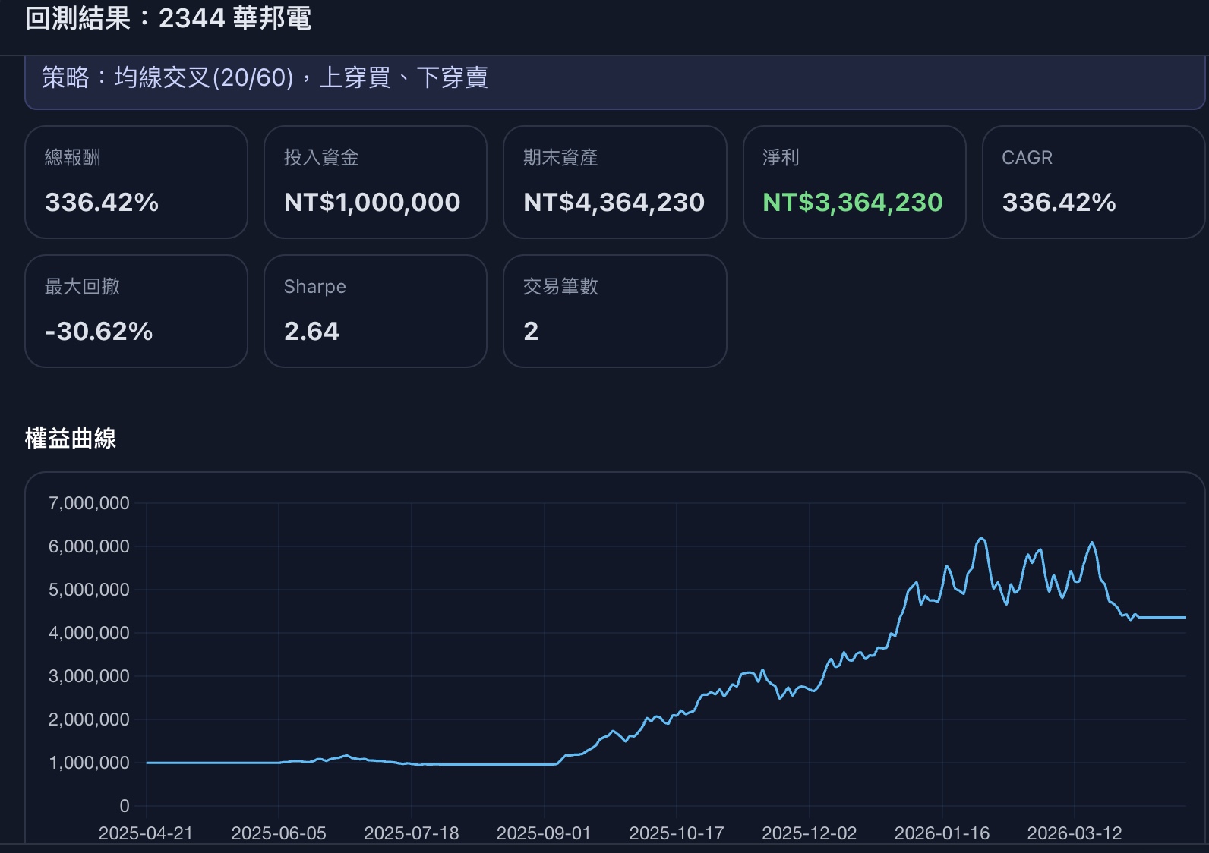Click the 0 y-axis label

coord(125,806)
